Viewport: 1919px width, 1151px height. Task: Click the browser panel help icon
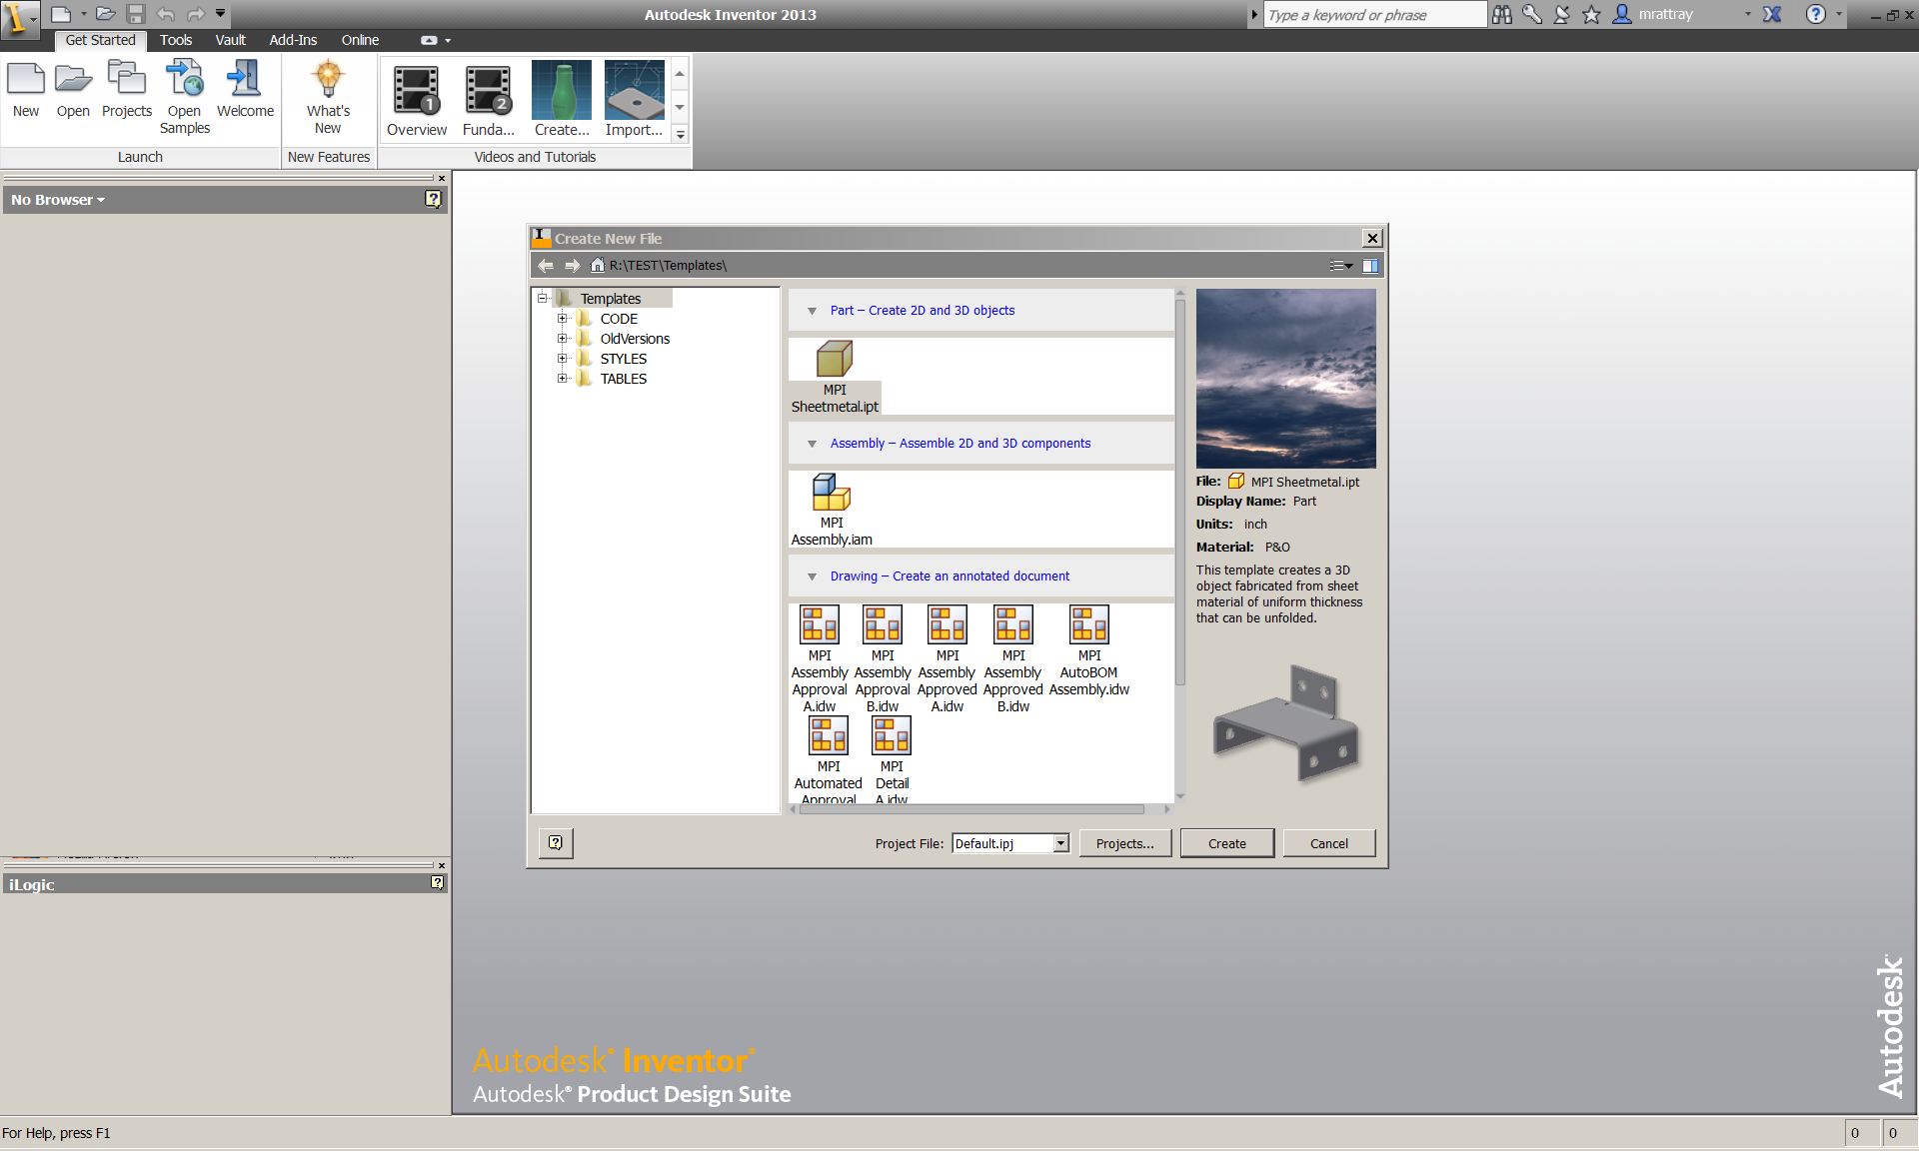point(433,199)
